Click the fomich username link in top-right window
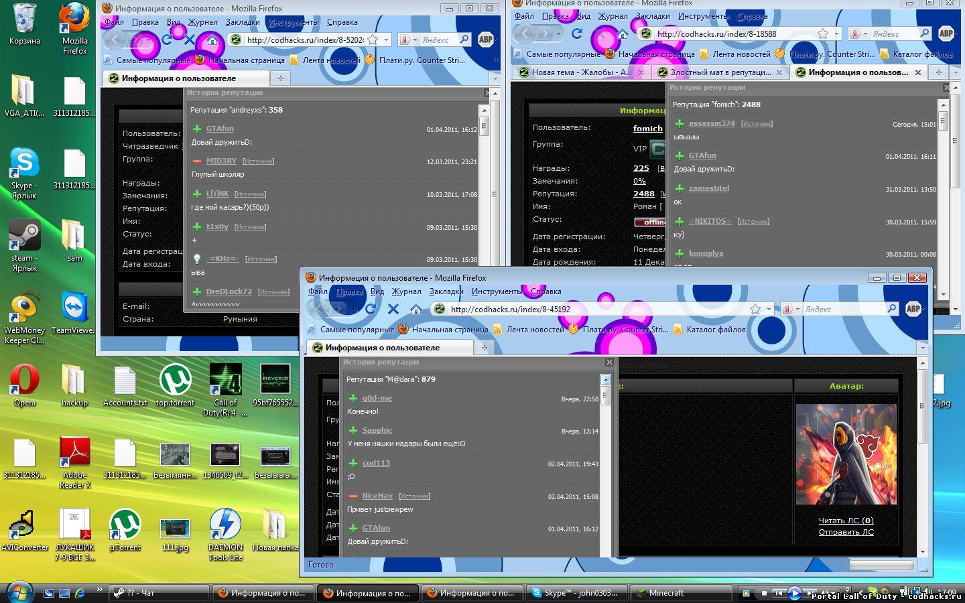Viewport: 965px width, 603px height. [x=647, y=129]
